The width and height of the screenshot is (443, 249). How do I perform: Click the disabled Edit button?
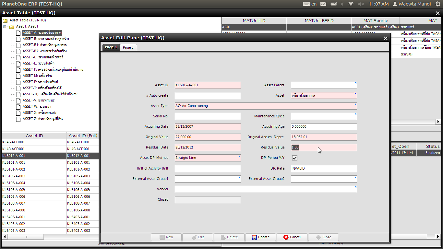(x=198, y=237)
